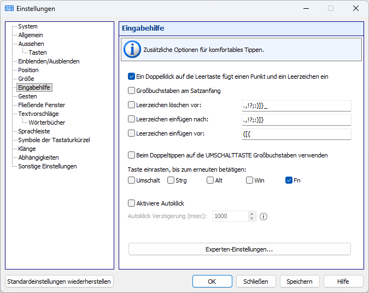Check the Umschalt lock checkbox
This screenshot has height=293, width=369.
point(131,180)
